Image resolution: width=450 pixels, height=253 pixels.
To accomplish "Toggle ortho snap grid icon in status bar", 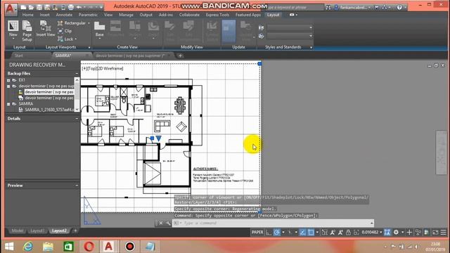I will pyautogui.click(x=269, y=232).
